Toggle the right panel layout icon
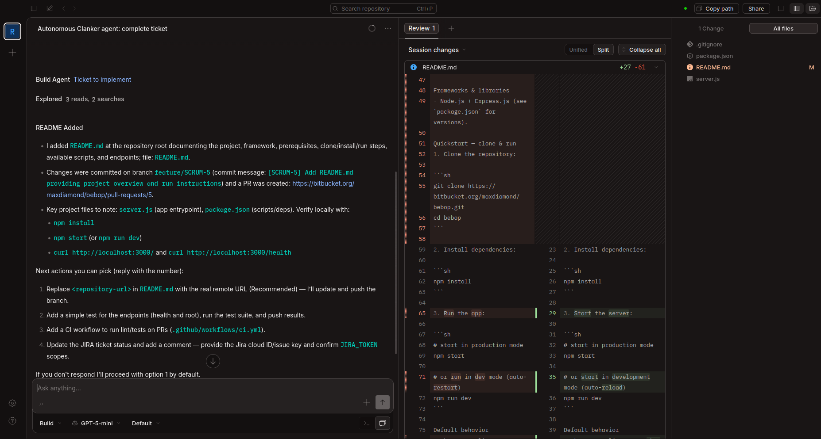This screenshot has width=821, height=439. coord(797,8)
